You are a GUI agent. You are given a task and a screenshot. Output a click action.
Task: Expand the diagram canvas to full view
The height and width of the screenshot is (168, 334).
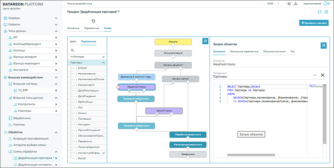click(205, 41)
